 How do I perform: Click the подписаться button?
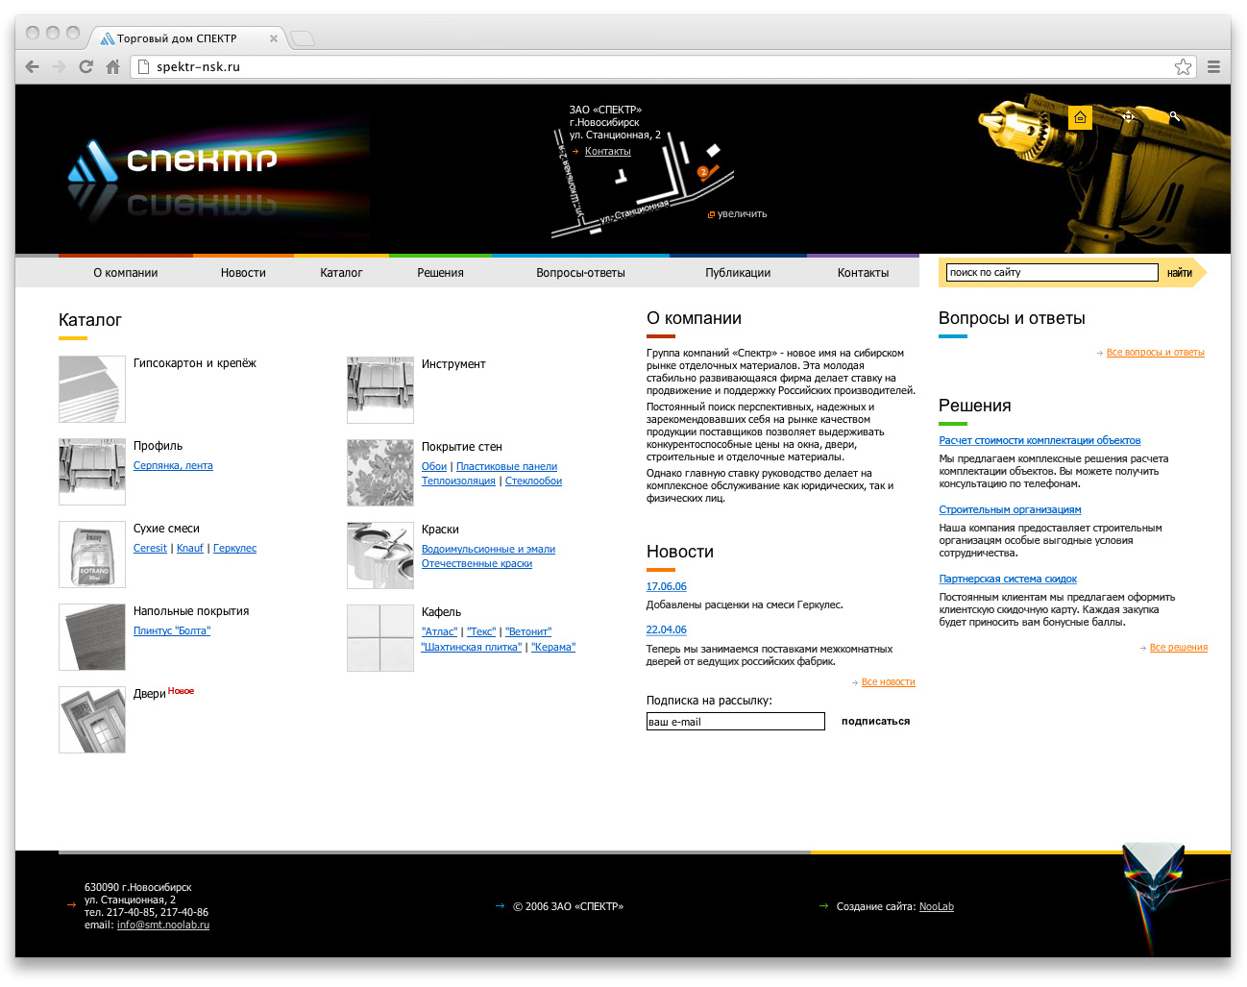pos(875,722)
